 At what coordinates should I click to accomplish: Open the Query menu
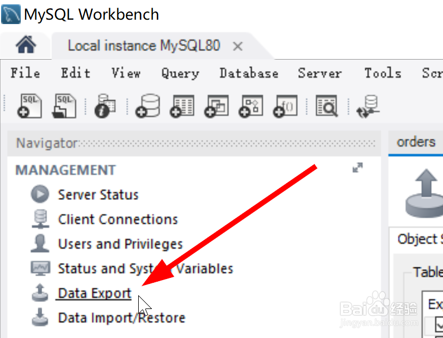pyautogui.click(x=180, y=73)
